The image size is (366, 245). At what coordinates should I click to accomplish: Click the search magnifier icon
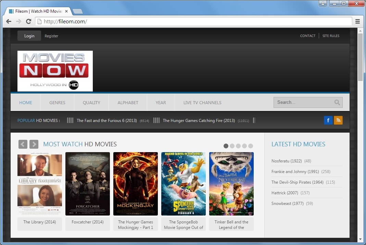(x=337, y=102)
